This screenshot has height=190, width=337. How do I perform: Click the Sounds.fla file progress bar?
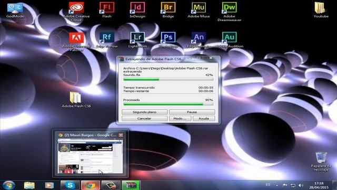coord(168,79)
